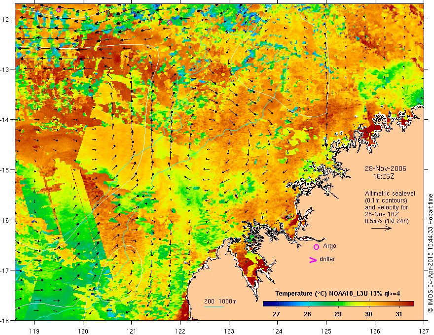Click latitude label -15
The width and height of the screenshot is (434, 335).
5,169
